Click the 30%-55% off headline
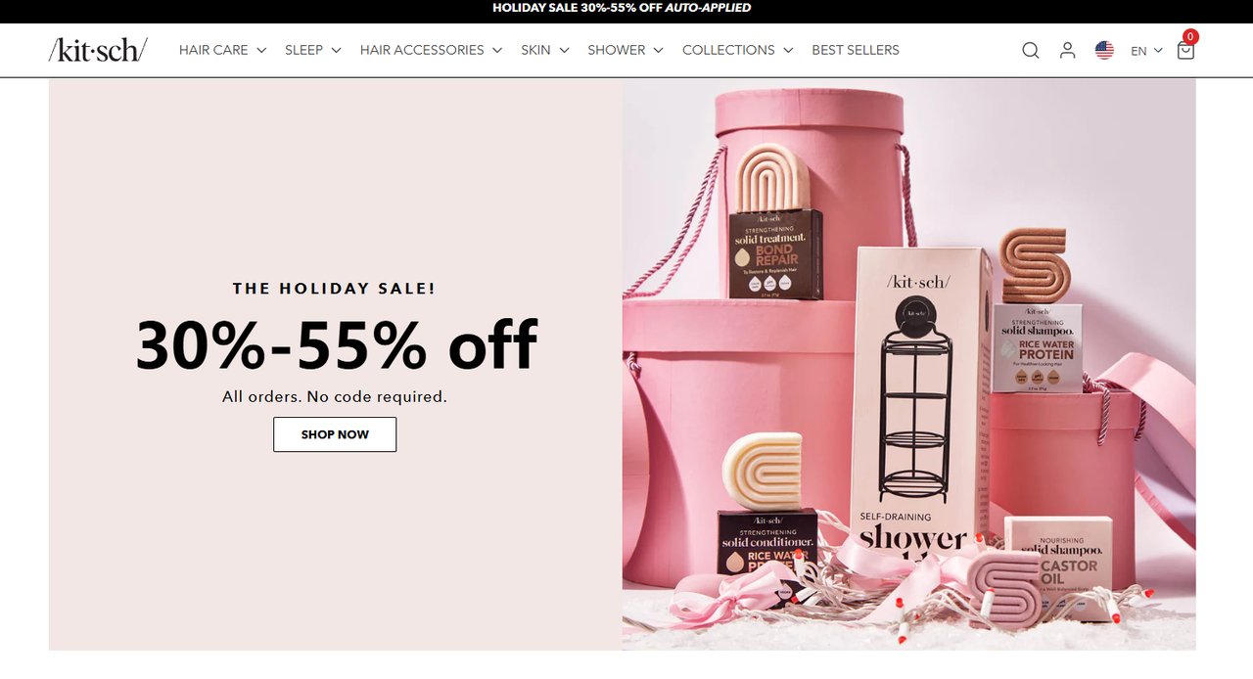The image size is (1253, 679). 336,344
